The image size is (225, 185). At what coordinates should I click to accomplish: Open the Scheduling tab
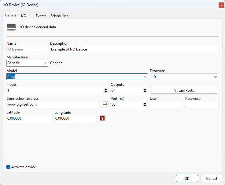pyautogui.click(x=59, y=16)
